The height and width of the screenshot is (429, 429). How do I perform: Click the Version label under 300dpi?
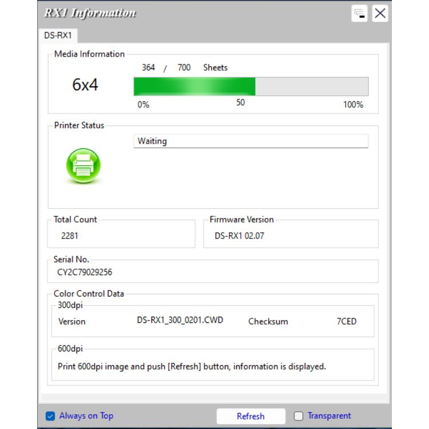pos(72,322)
